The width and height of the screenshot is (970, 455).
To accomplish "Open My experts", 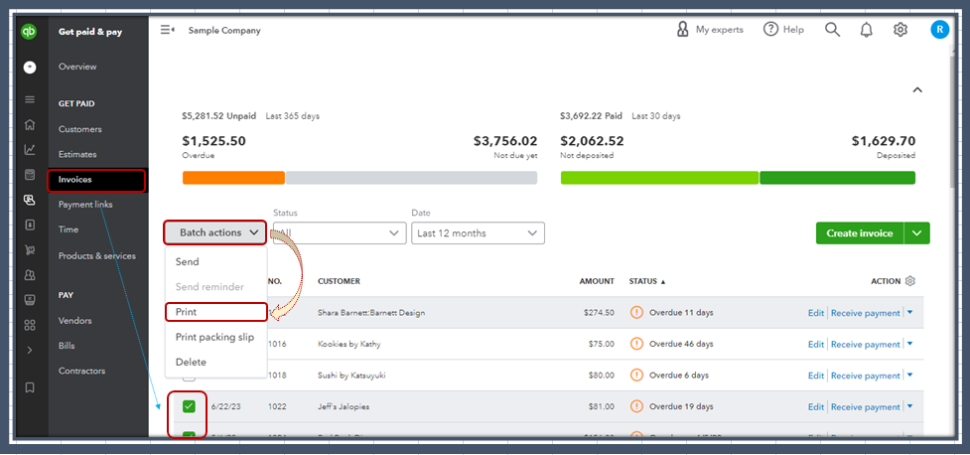I will [710, 30].
